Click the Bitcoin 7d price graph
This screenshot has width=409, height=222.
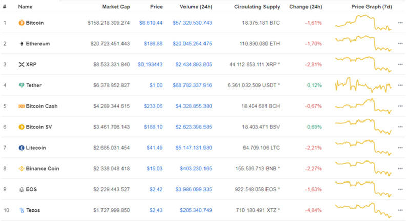[x=363, y=23]
